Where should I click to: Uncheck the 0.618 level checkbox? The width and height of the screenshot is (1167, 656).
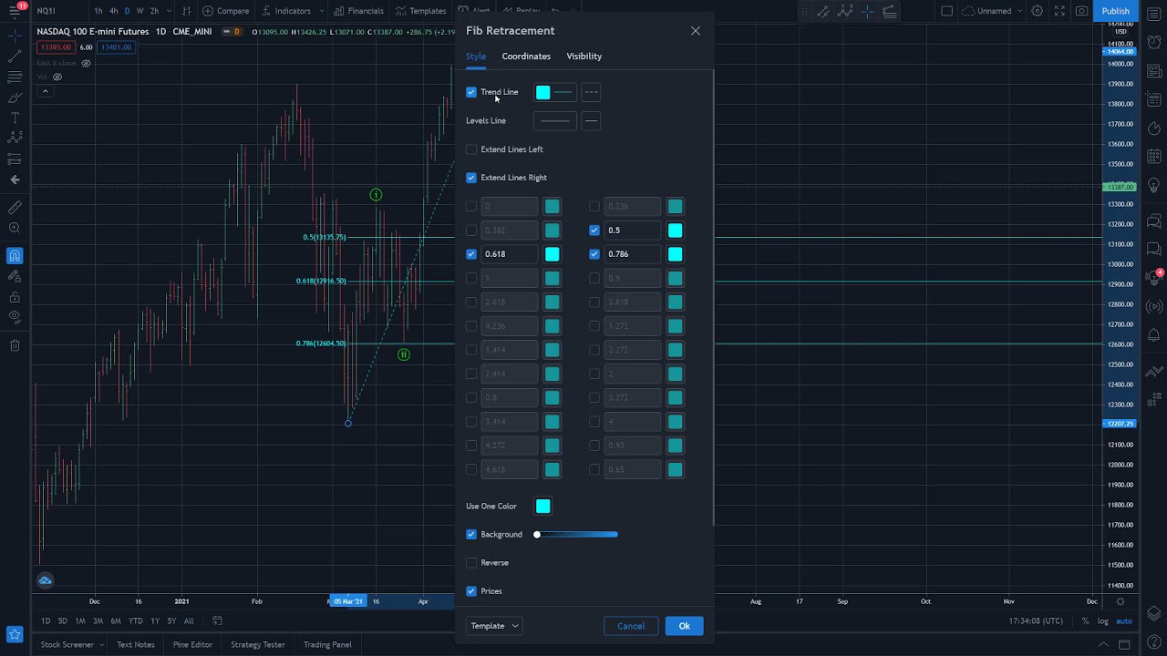click(471, 254)
